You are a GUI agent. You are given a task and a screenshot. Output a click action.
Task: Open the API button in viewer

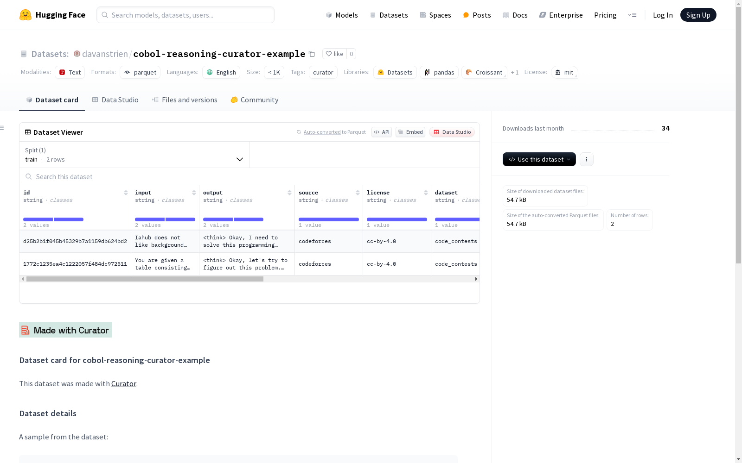tap(382, 132)
